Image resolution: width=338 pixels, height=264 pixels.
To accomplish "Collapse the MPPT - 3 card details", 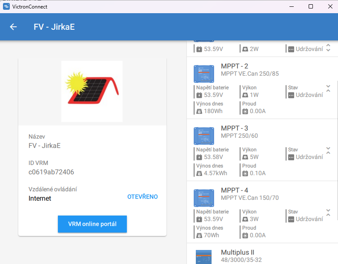I will (328, 150).
